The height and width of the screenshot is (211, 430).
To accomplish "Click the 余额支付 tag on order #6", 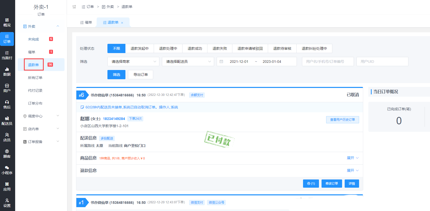I will (197, 95).
